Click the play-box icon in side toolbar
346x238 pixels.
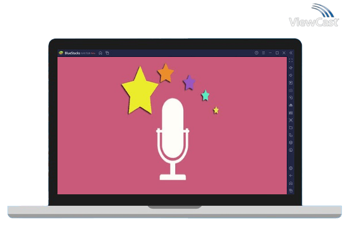[x=291, y=83]
